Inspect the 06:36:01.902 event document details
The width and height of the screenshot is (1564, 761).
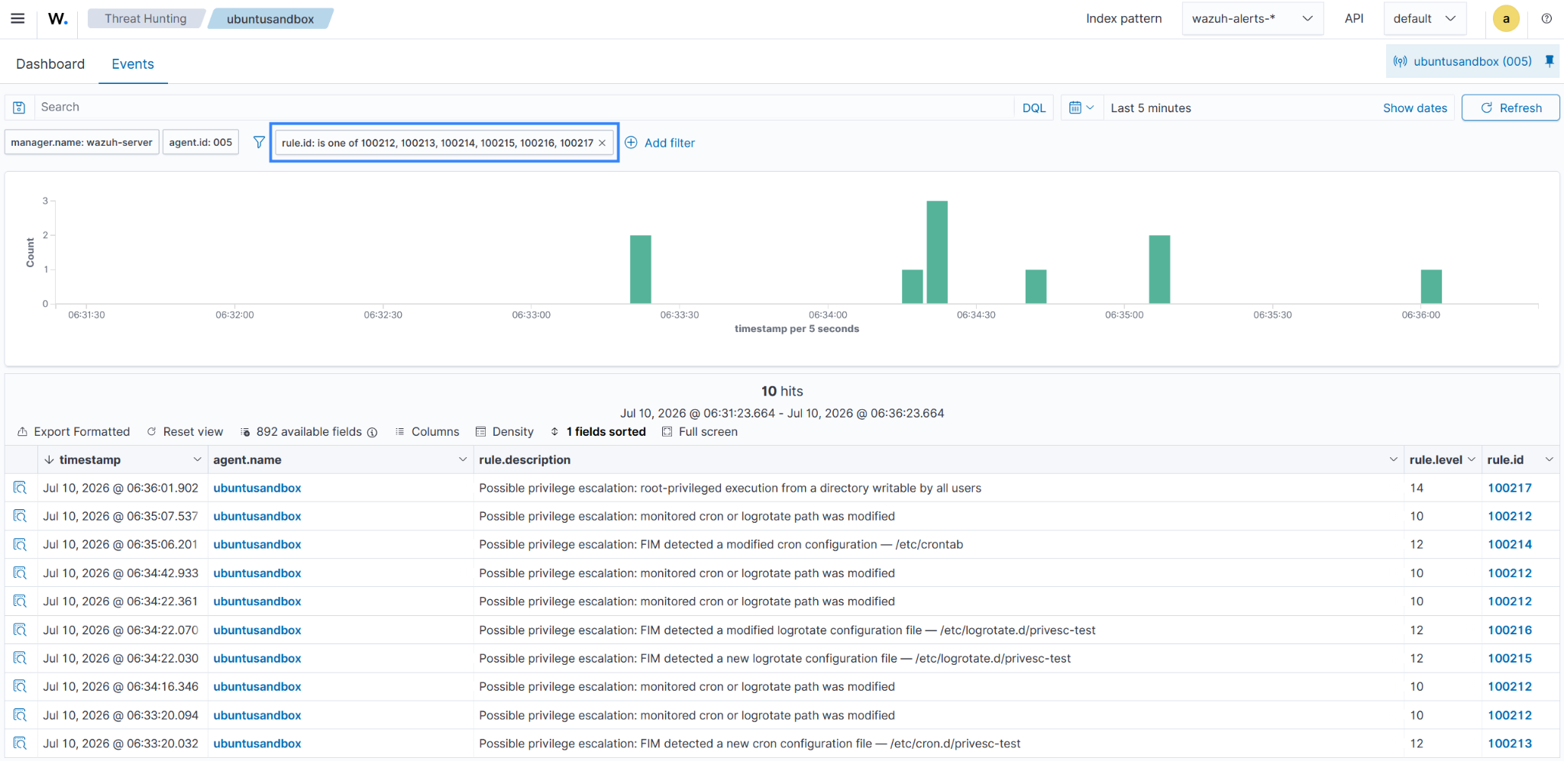tap(20, 488)
